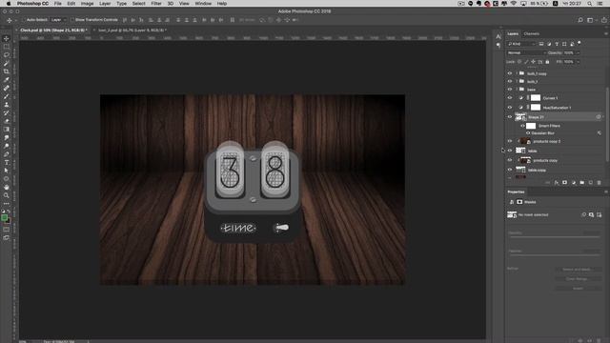The image size is (610, 343).
Task: Hide the Smart Filters mask row
Action: (523, 126)
